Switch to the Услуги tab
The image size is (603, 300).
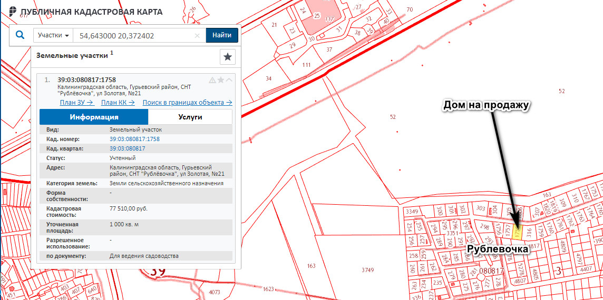pyautogui.click(x=190, y=117)
